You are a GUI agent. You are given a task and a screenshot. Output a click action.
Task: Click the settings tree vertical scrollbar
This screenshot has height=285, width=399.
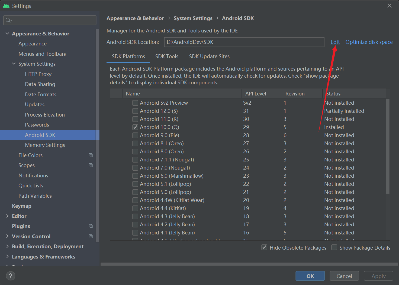(x=98, y=135)
